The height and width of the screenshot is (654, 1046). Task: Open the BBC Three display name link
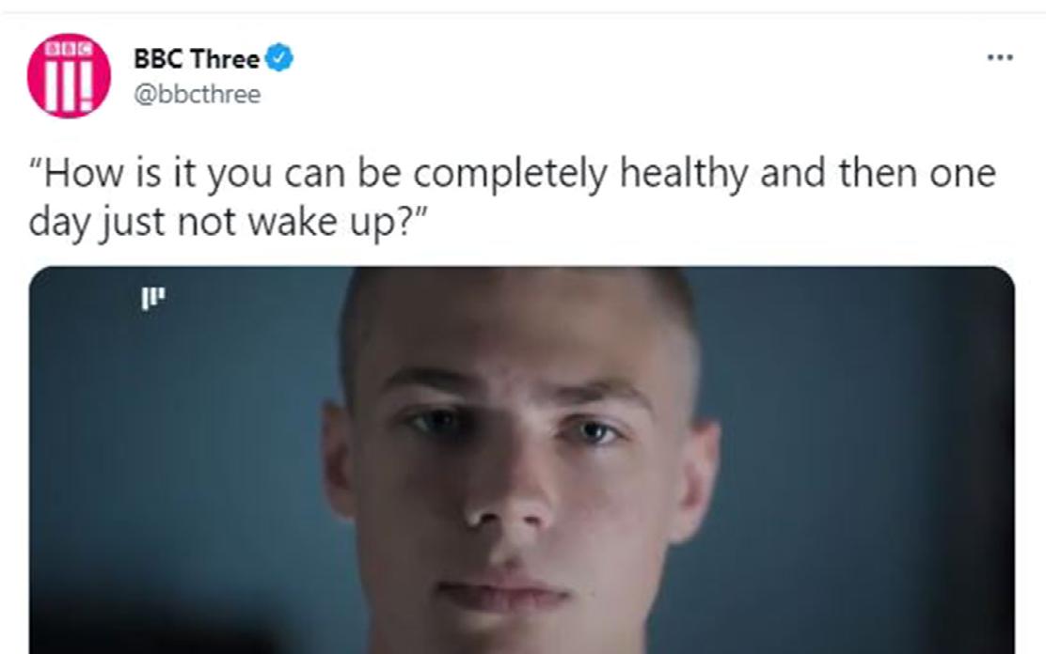[196, 58]
